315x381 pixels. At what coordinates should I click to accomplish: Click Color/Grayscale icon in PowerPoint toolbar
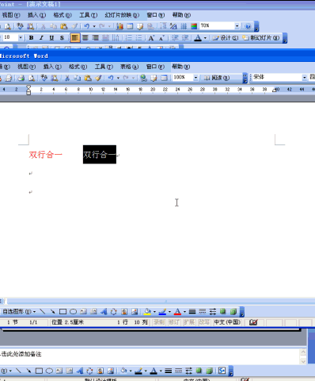pyautogui.click(x=194, y=26)
